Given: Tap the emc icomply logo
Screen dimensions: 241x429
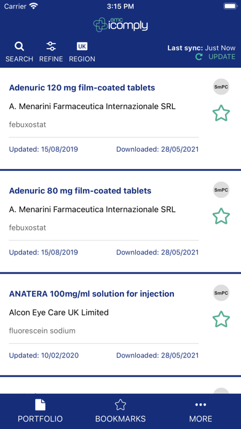Looking at the screenshot, I should pos(120,25).
